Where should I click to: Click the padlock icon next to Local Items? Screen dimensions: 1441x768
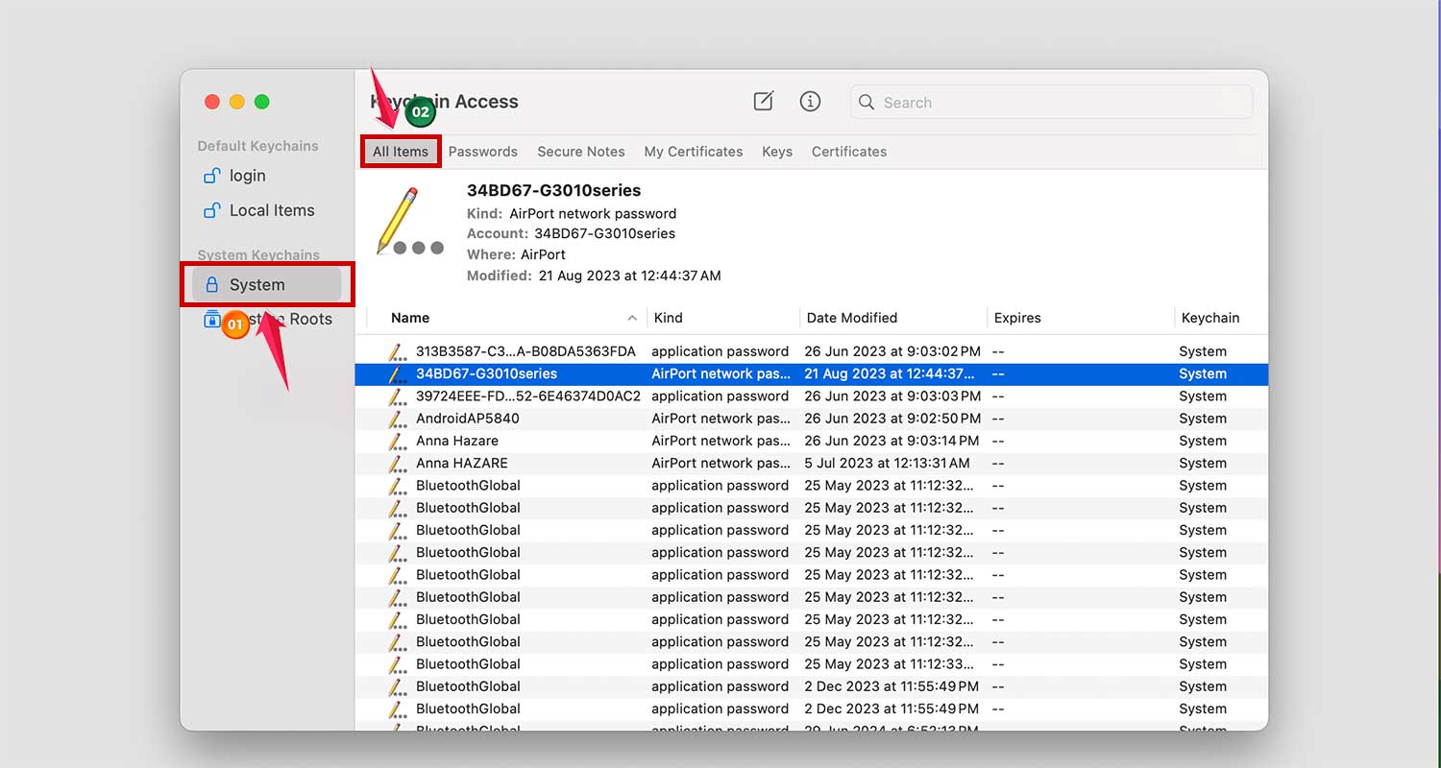(210, 210)
